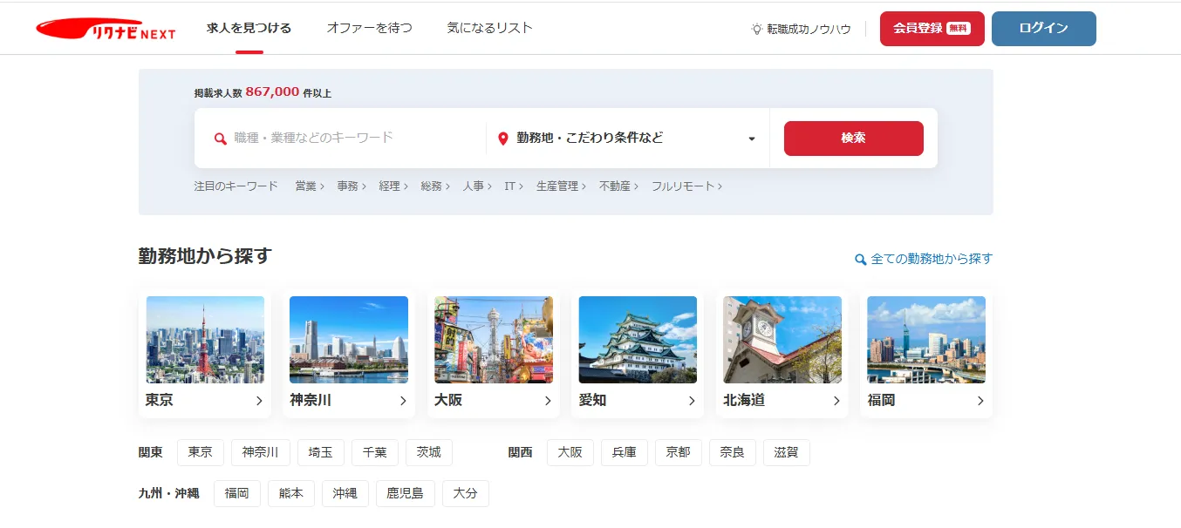Click the 東京 card title text
Screen dimensions: 1181x528
[x=160, y=401]
